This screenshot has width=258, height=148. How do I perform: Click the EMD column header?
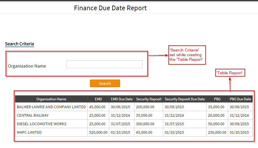[x=98, y=99]
